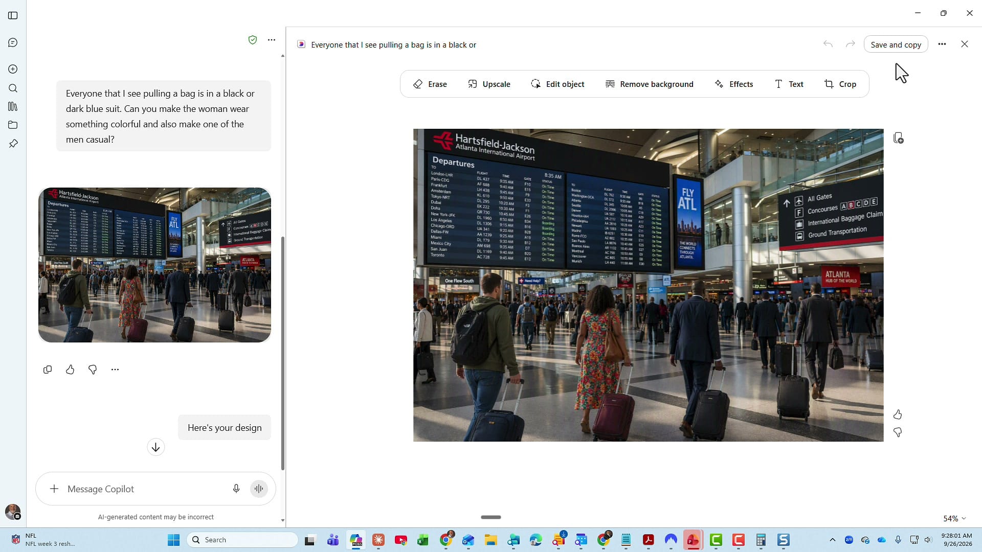Close the image editor panel

click(965, 44)
